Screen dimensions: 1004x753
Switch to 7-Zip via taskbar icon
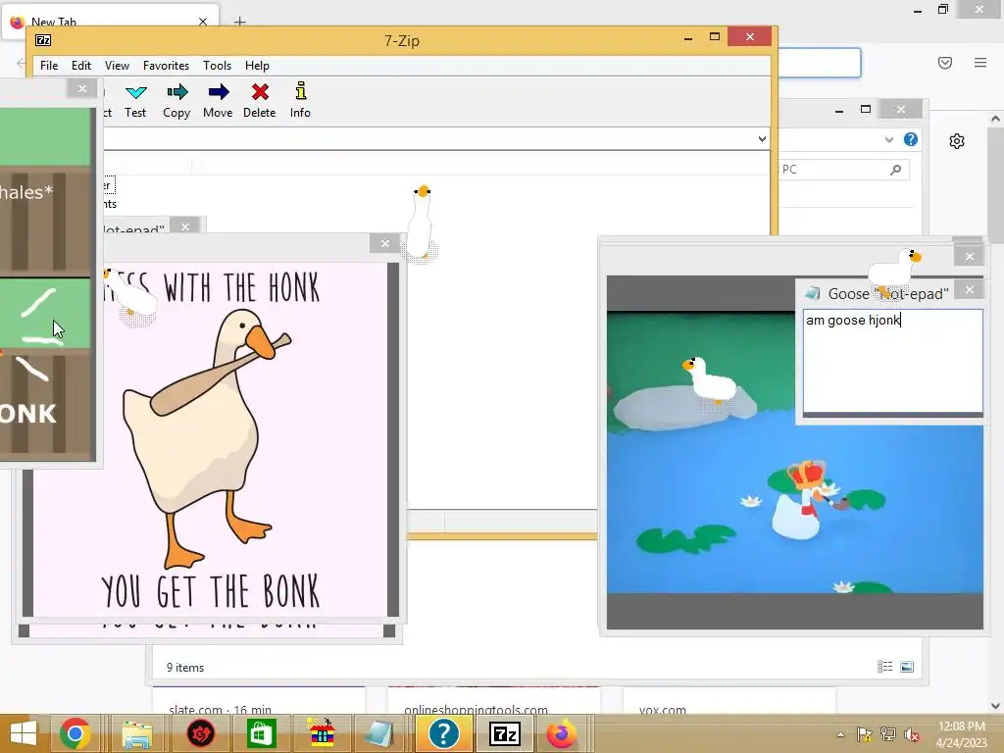[505, 733]
